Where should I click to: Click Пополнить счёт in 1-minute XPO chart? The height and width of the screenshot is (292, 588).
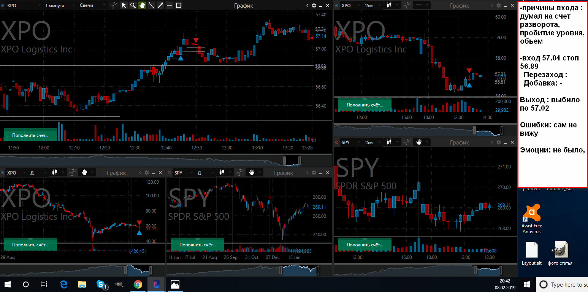click(x=30, y=135)
